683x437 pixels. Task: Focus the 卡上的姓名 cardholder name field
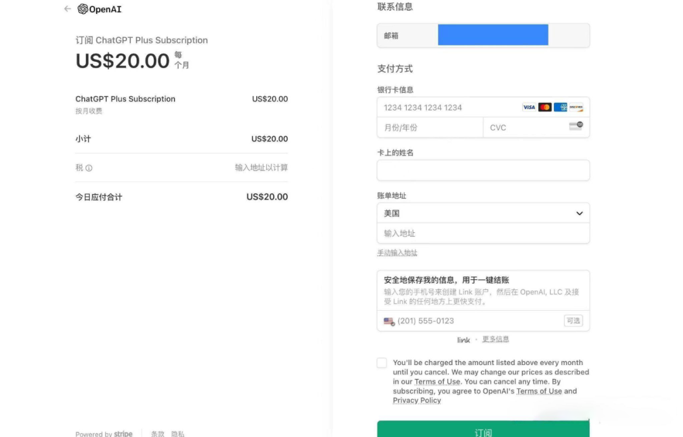[x=483, y=170]
